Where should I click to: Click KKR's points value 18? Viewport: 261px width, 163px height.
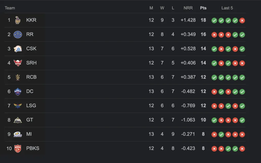click(x=203, y=20)
